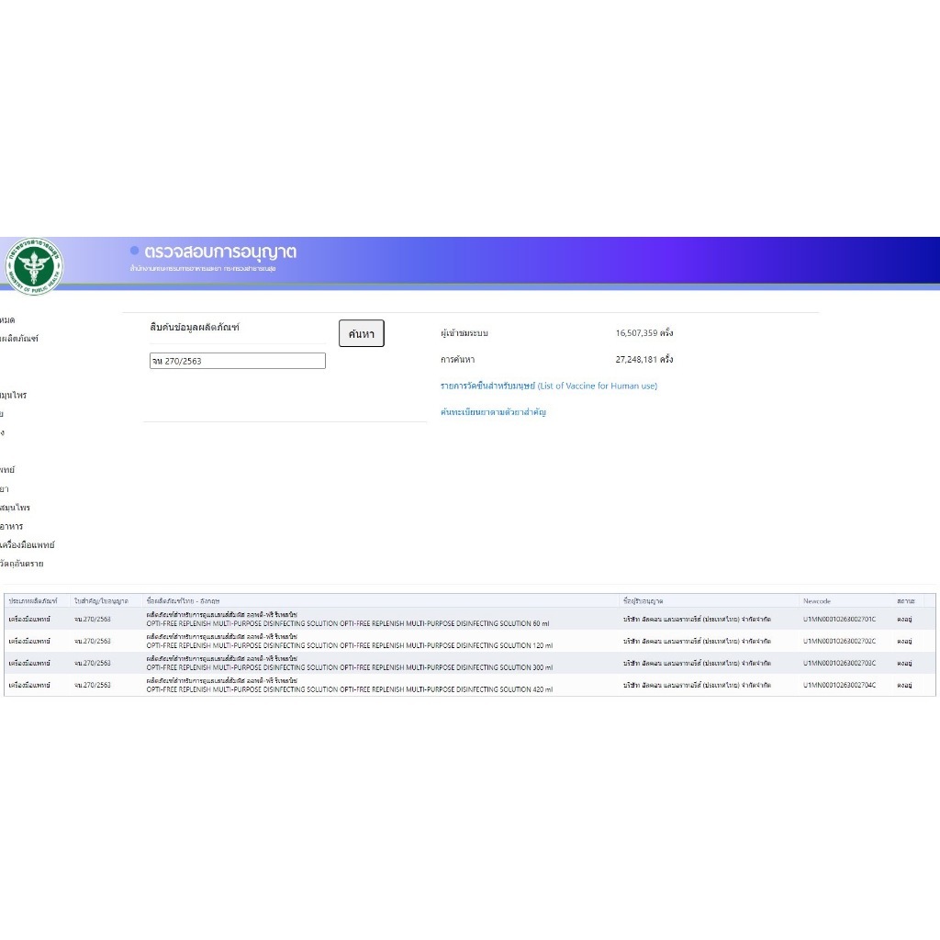940x940 pixels.
Task: Click the สืบค้นข้อมูลผลิตภัณฑ์ heading
Action: tap(195, 327)
